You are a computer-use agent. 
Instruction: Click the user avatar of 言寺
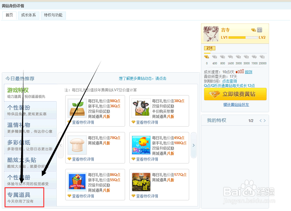[211, 34]
